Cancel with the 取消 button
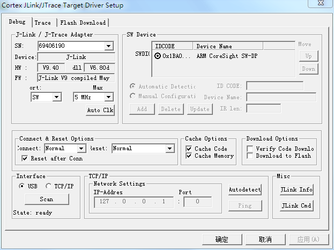Screen dimensions: 334x250 click(265, 240)
